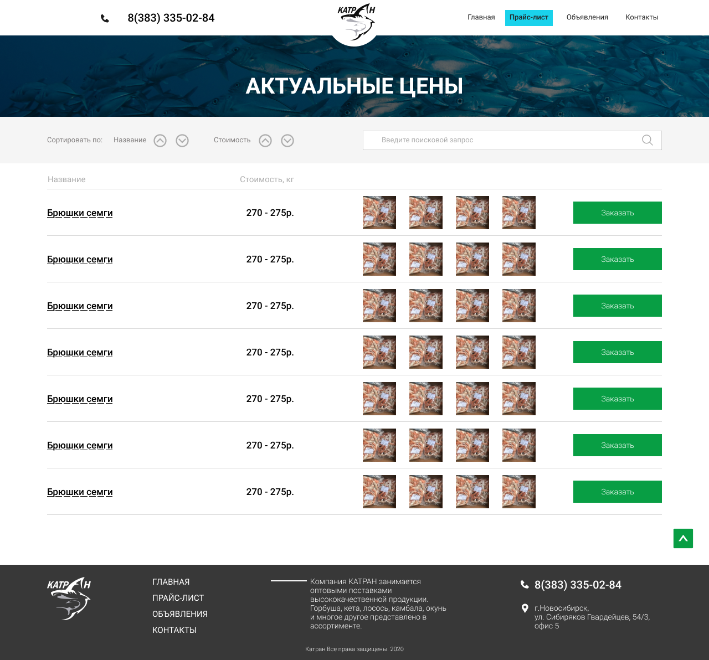
Task: Open the first Брюшки семги product link
Action: 80,213
